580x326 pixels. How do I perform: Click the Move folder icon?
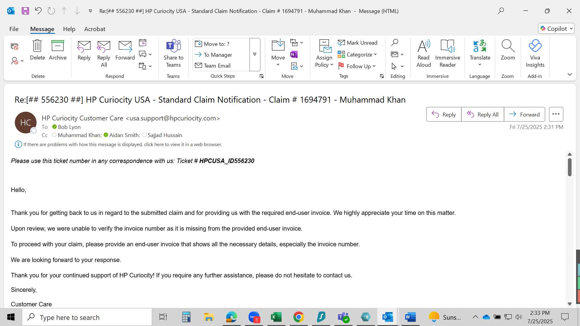point(278,45)
